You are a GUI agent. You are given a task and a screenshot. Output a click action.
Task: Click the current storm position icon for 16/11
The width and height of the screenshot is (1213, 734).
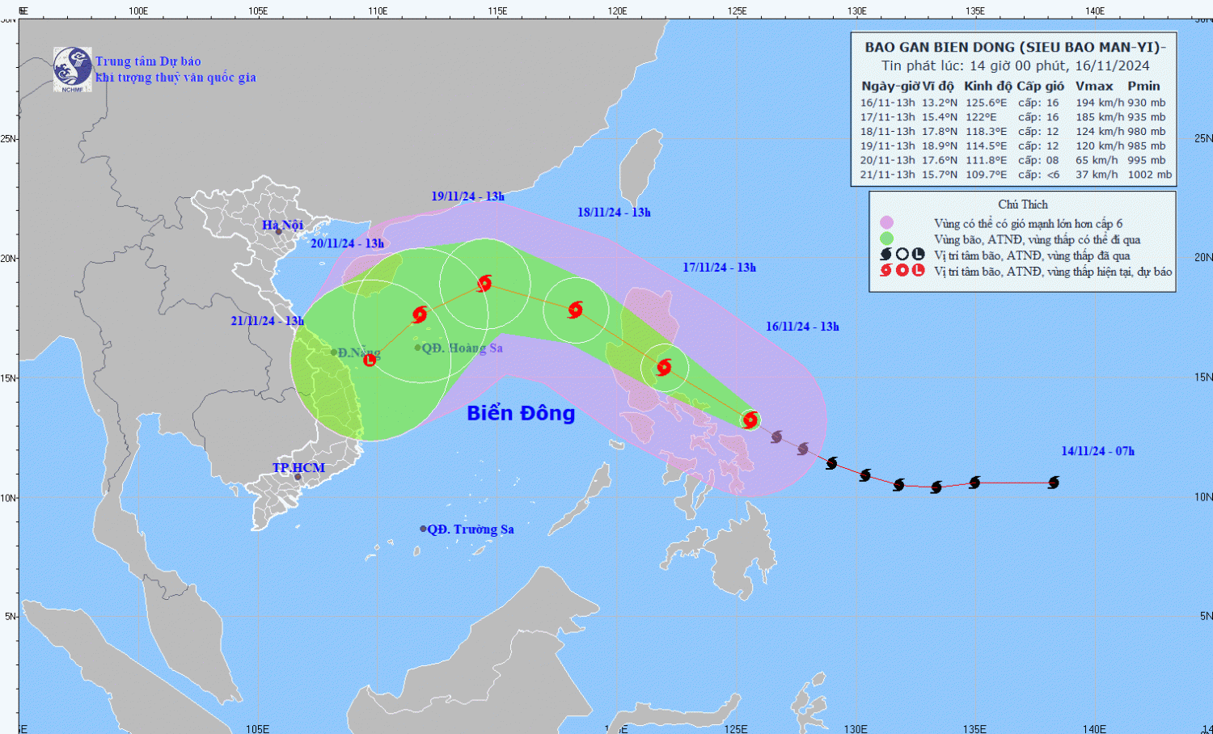click(x=750, y=420)
